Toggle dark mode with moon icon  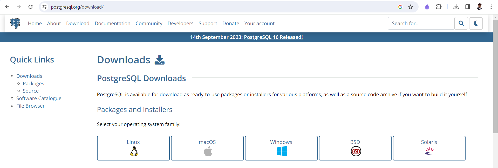tap(476, 23)
